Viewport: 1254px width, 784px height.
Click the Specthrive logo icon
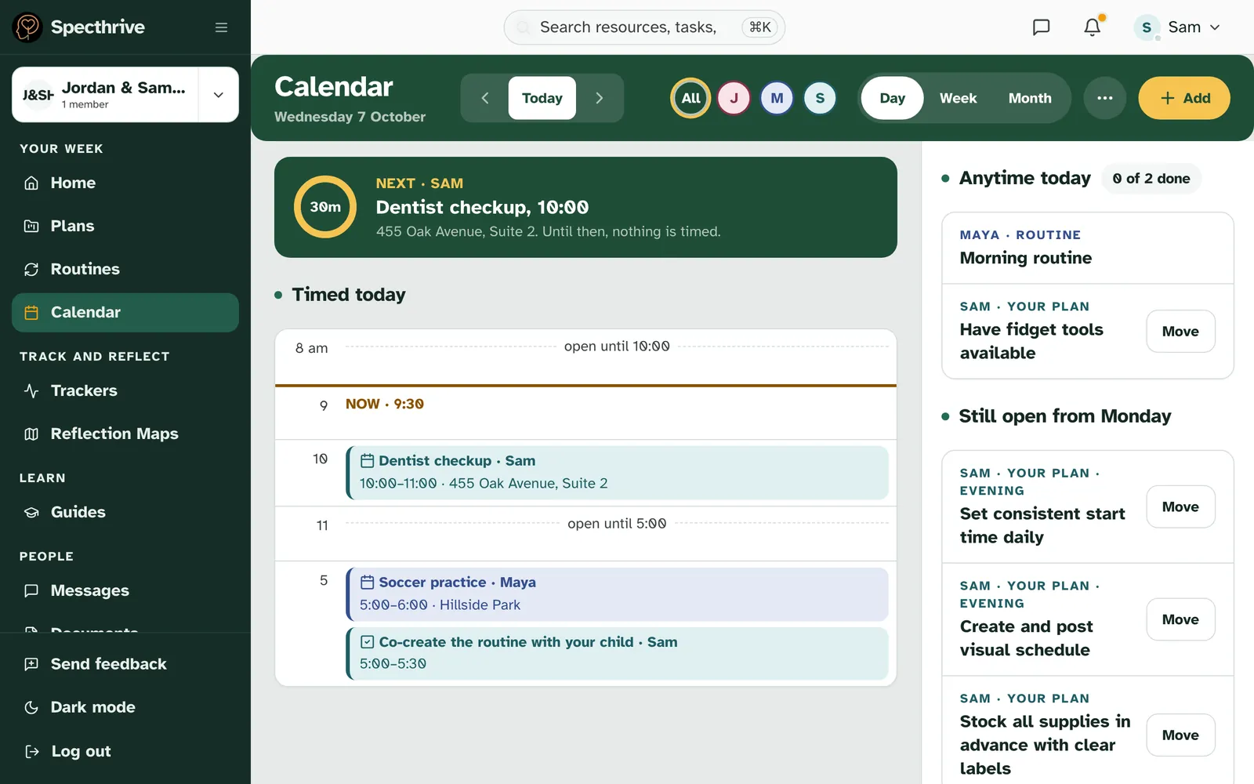[27, 27]
